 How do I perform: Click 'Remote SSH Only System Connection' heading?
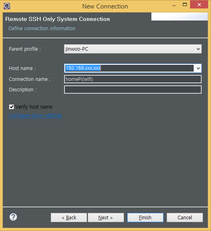58,19
